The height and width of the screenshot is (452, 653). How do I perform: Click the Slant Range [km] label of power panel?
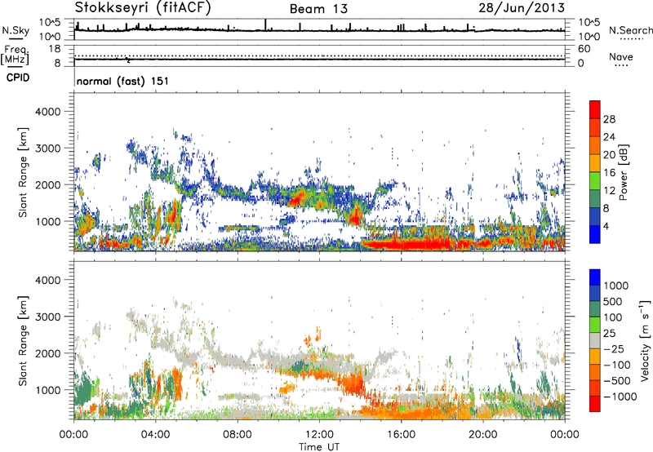click(23, 172)
